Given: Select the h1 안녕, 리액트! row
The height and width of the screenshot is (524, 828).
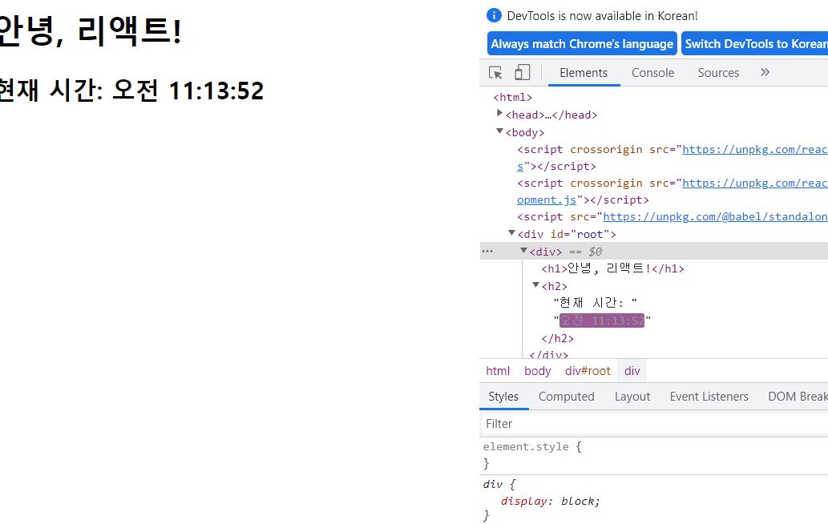Looking at the screenshot, I should pyautogui.click(x=612, y=268).
